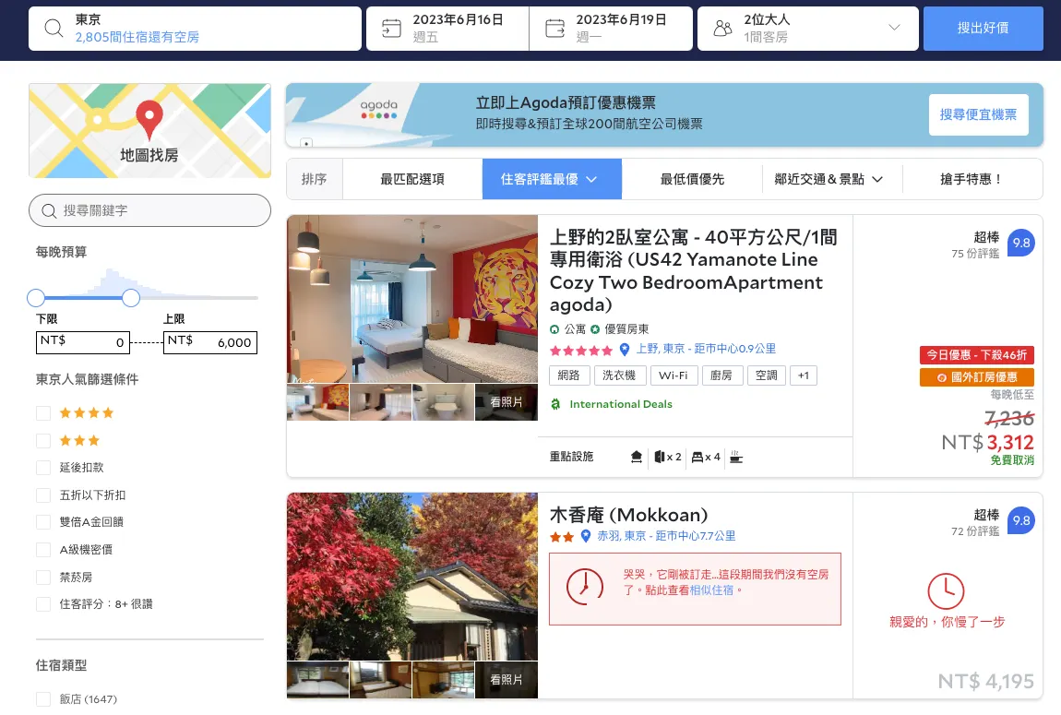This screenshot has width=1061, height=715.
Task: Click the NT$ 3,312 price
Action: tap(987, 443)
